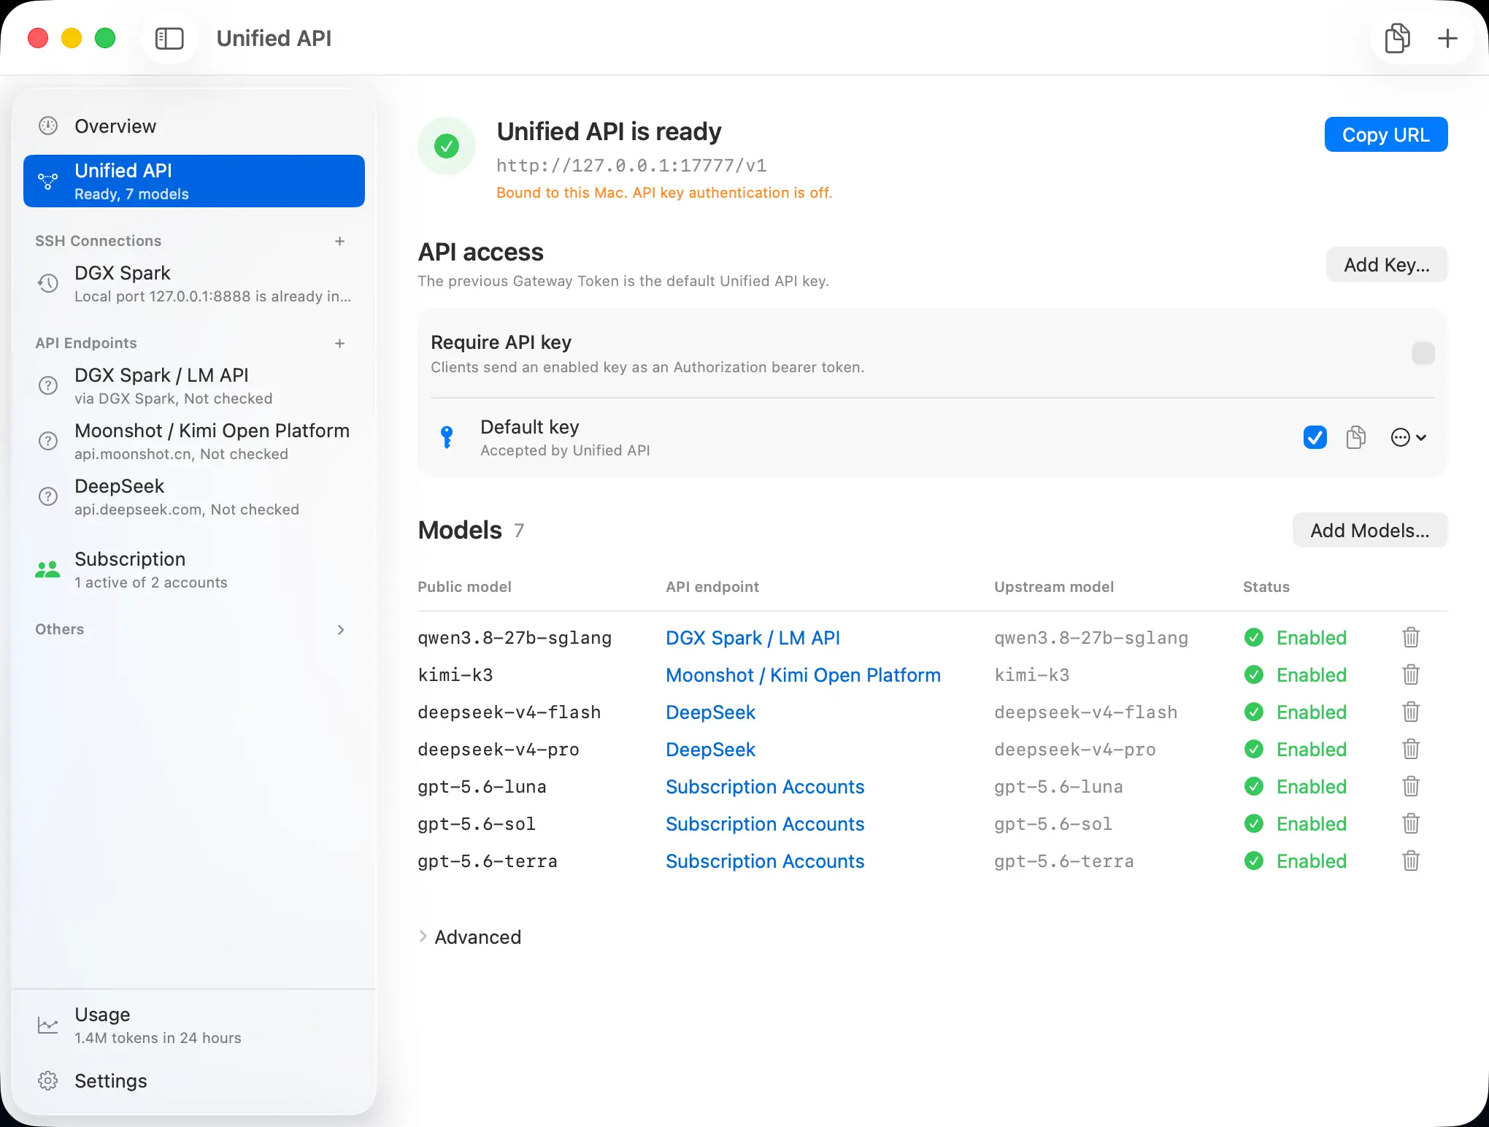1489x1127 pixels.
Task: Delete the gpt-5.6-sol model row
Action: (1411, 823)
